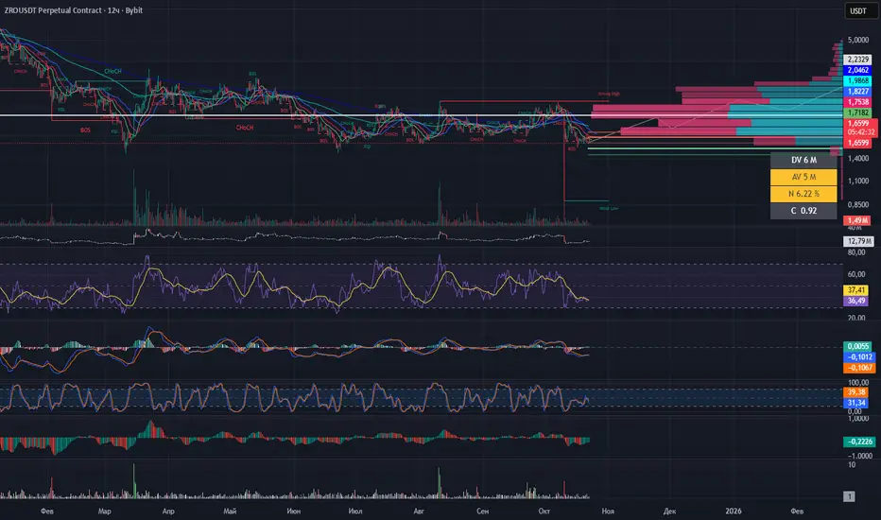Click the white horizontal price line

(422, 115)
